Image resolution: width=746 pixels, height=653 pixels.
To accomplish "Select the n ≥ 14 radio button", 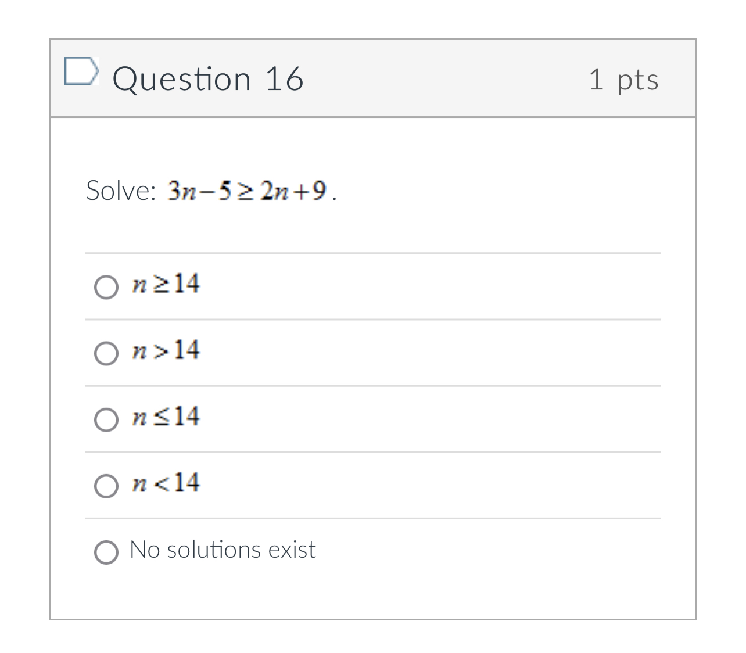I will 106,287.
